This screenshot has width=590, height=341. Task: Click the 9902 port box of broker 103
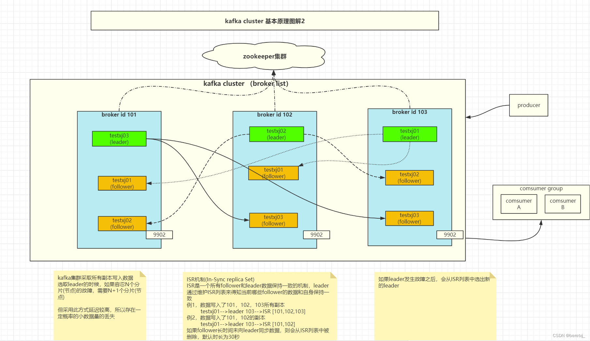tap(450, 235)
